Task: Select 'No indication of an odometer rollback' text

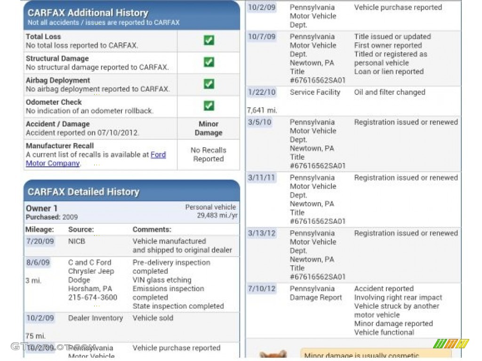Action: pyautogui.click(x=89, y=111)
